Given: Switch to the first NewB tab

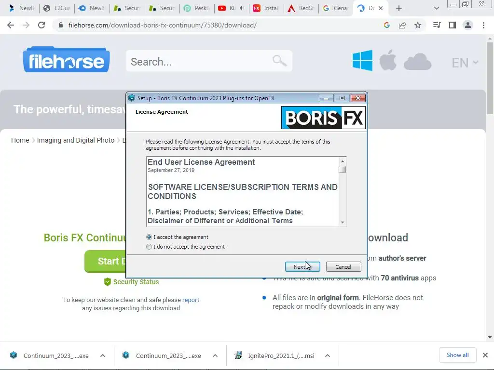Looking at the screenshot, I should click(21, 8).
